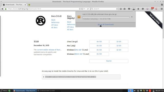164x92 pixels.
Task: Open All docs under Docs (1.5.0)
Action: pos(54,27)
